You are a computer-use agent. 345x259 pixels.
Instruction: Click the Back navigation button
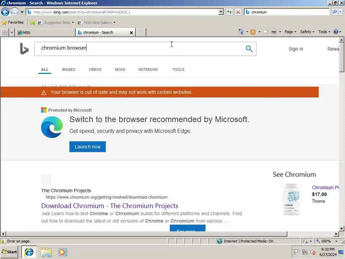[x=5, y=12]
